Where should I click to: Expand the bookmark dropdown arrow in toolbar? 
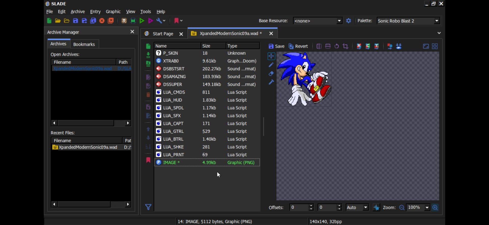(x=181, y=21)
